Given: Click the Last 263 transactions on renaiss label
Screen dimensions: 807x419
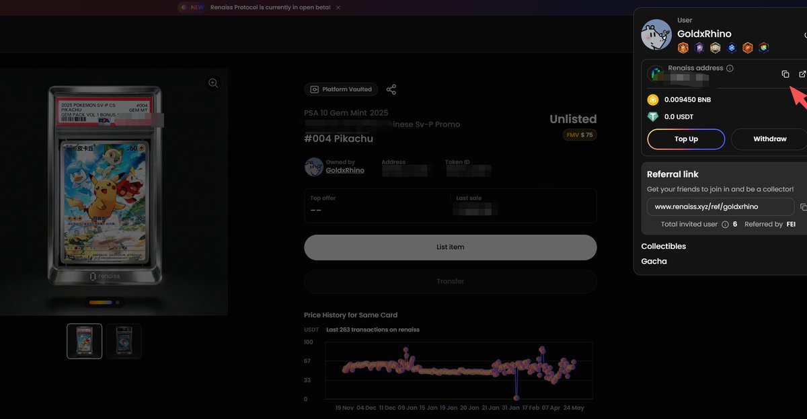Looking at the screenshot, I should [373, 330].
